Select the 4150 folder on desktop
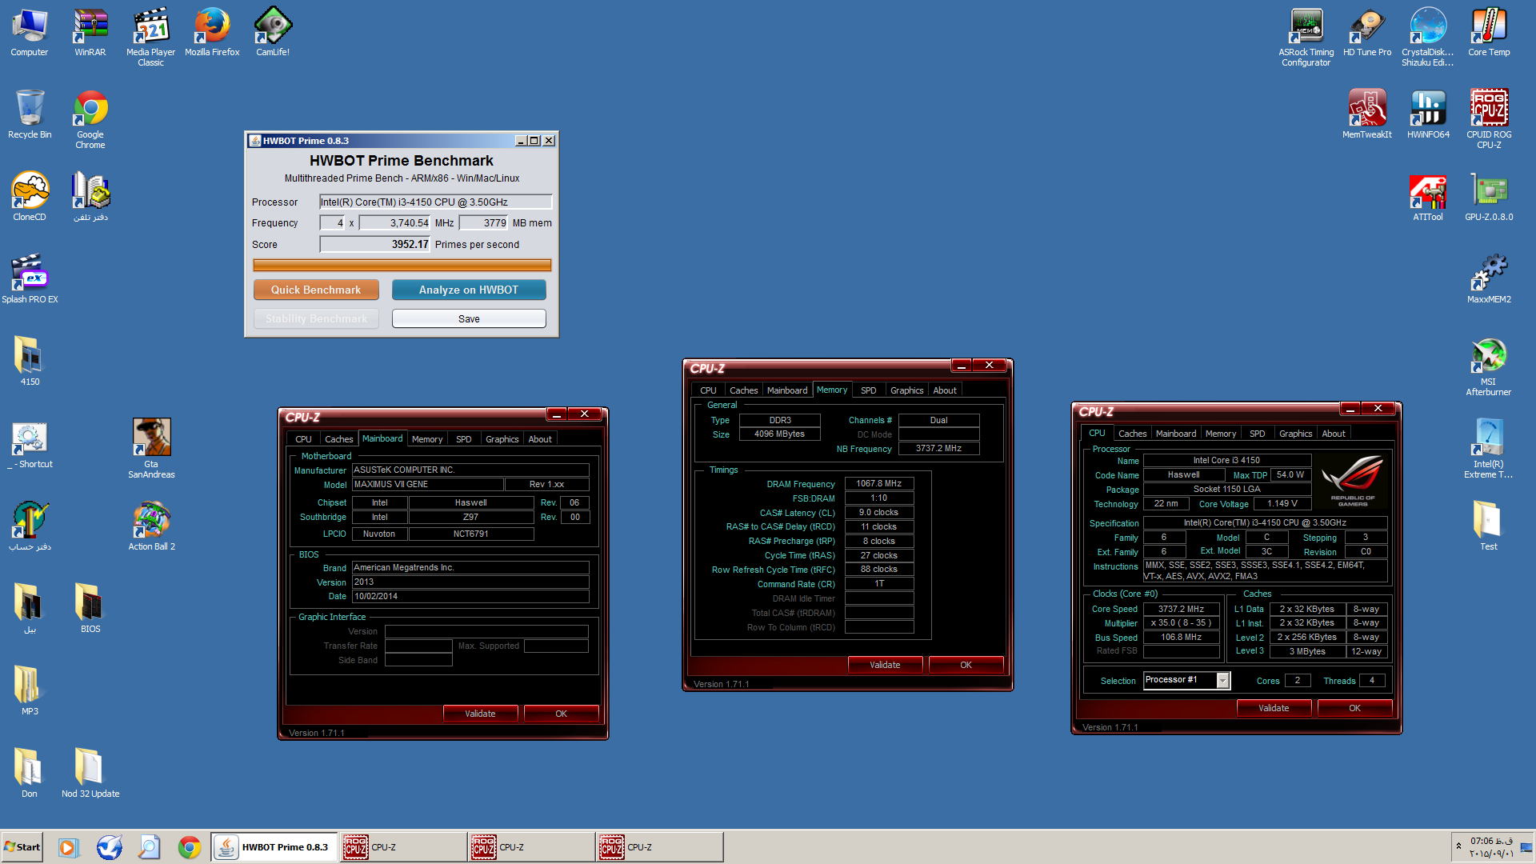Screen dimensions: 1536x864 (30, 362)
